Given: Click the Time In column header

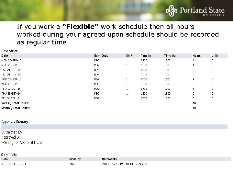Looking at the screenshot, I should click(x=145, y=55).
